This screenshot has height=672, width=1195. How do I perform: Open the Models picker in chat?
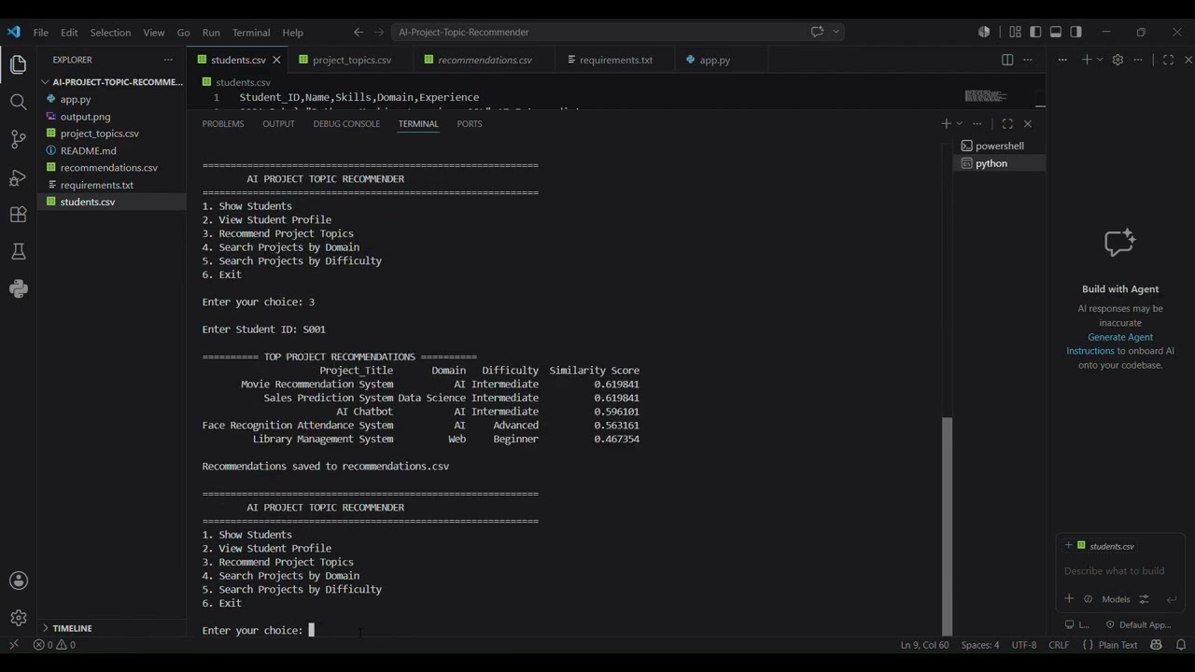(1116, 599)
